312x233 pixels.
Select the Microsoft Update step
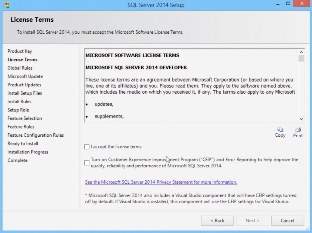pos(25,76)
